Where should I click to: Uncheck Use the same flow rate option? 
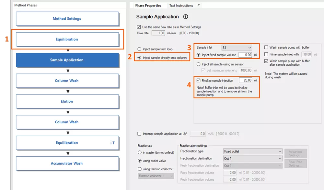[x=139, y=27]
